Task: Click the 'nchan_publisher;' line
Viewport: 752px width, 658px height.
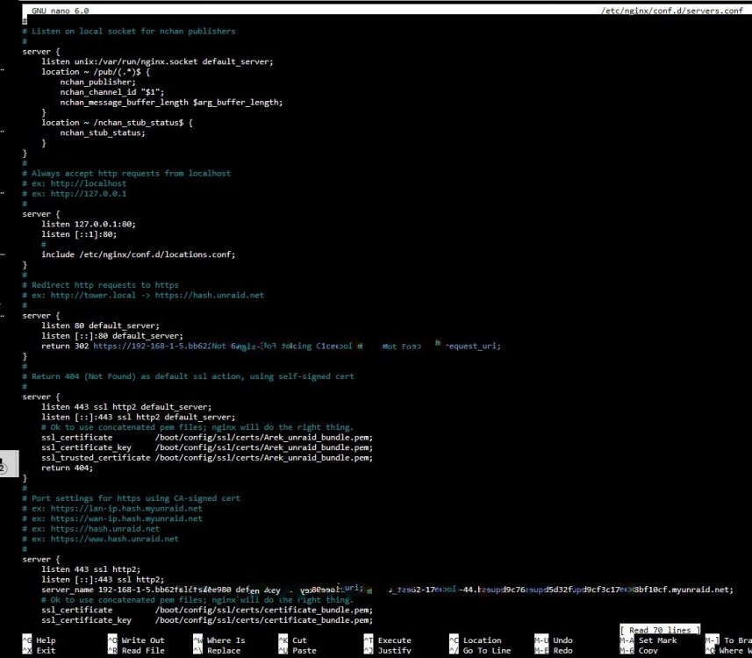Action: pos(97,82)
